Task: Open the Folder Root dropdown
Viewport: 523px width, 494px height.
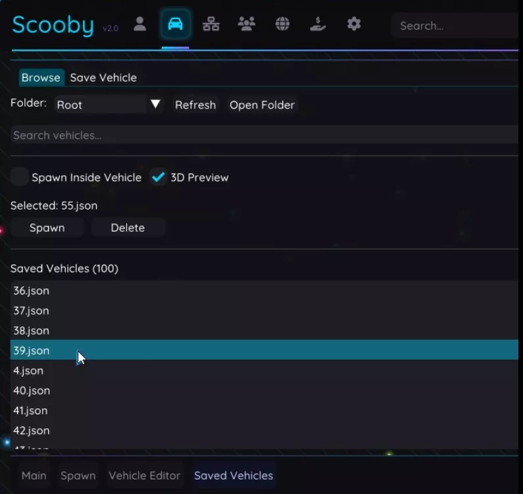Action: pos(109,105)
